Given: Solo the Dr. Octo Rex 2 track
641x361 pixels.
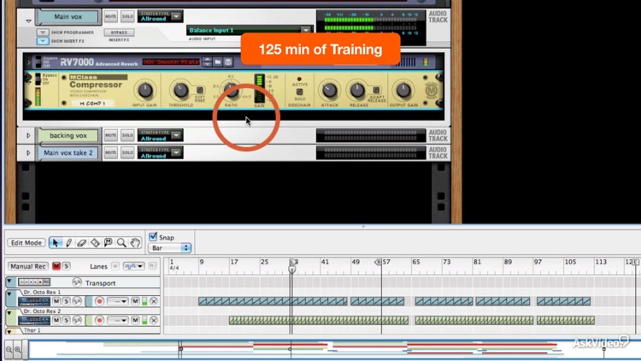Looking at the screenshot, I should pos(66,320).
